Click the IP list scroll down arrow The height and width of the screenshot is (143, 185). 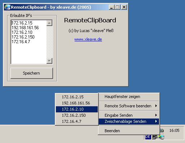pyautogui.click(x=49, y=61)
